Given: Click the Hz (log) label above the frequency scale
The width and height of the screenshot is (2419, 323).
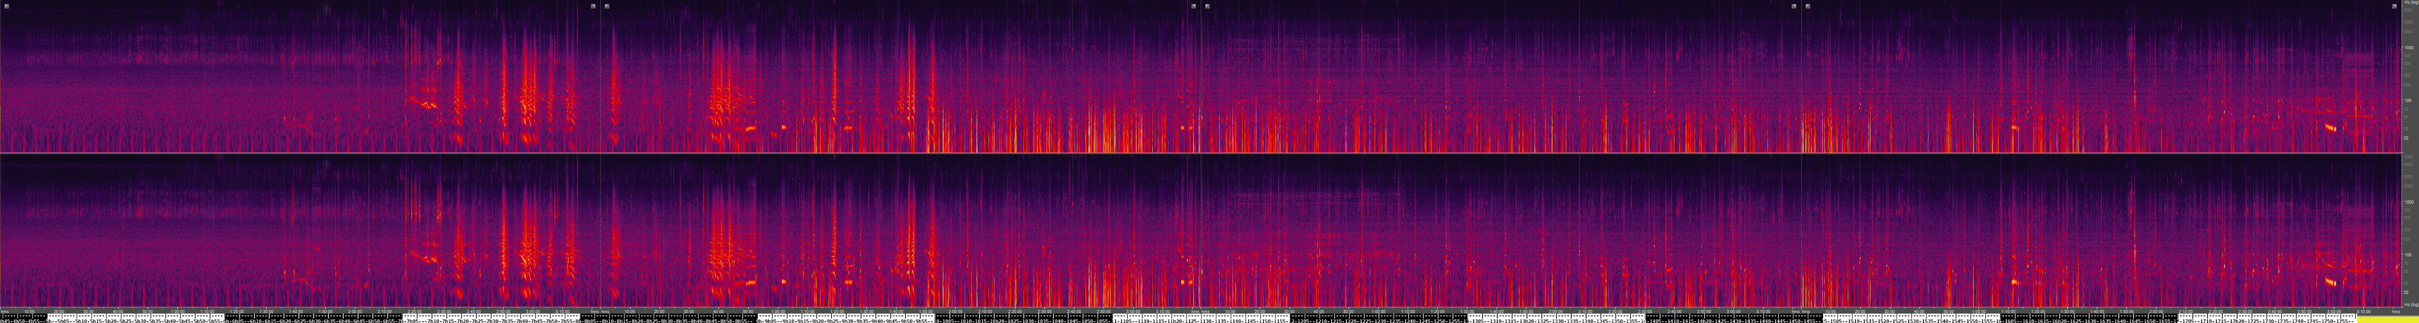Looking at the screenshot, I should coord(2410,4).
